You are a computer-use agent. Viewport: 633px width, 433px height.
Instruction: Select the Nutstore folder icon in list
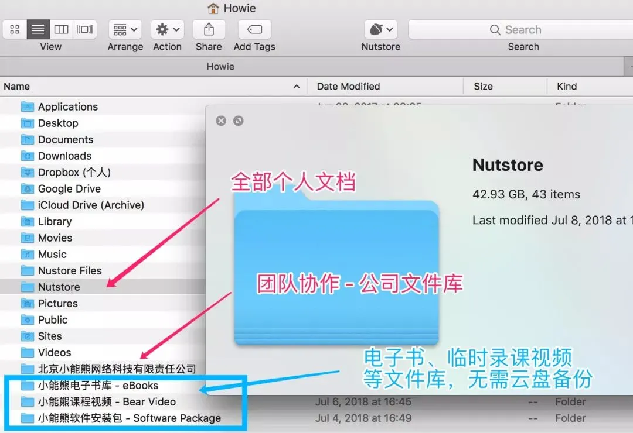click(x=28, y=287)
